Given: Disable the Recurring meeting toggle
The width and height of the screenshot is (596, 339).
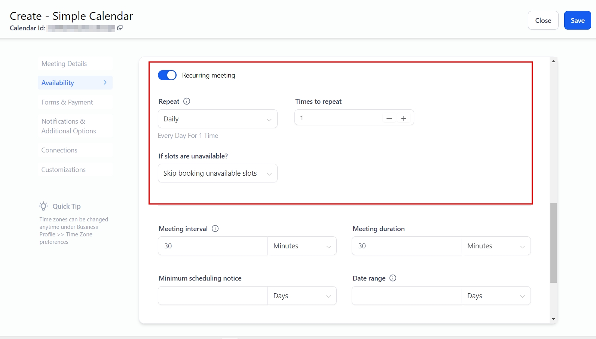Looking at the screenshot, I should point(167,75).
